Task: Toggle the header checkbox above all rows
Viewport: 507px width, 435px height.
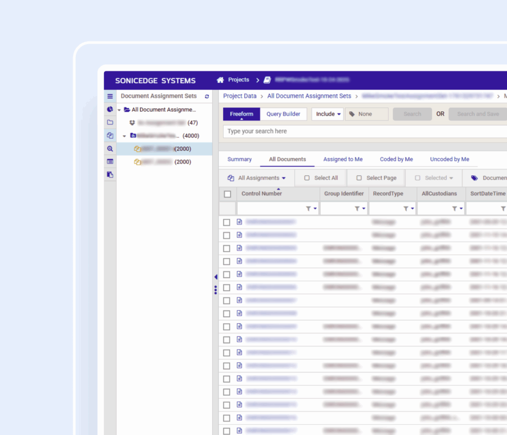Action: (227, 194)
